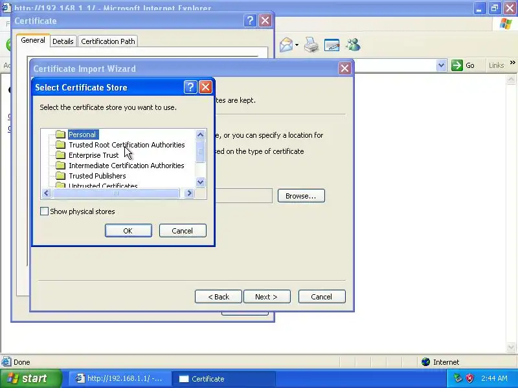Select Trusted Publishers store folder
Image resolution: width=518 pixels, height=388 pixels.
coord(97,176)
